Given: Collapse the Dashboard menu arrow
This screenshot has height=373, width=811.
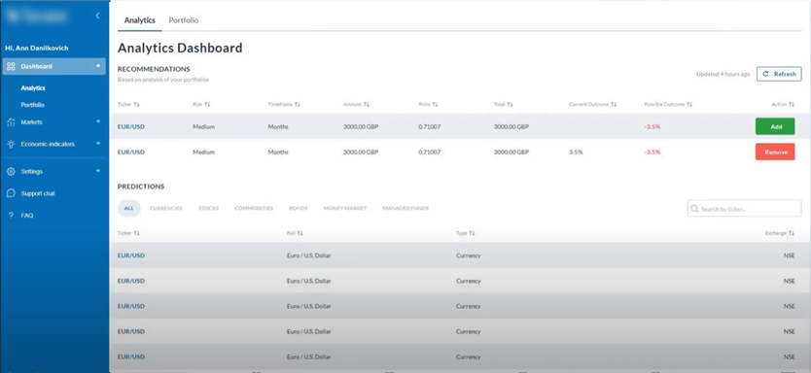Looking at the screenshot, I should (x=98, y=66).
